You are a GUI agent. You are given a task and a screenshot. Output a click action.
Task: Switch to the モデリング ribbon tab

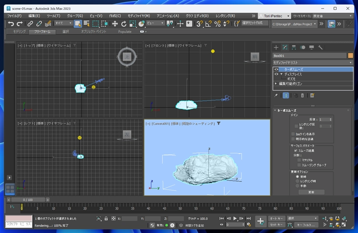[x=19, y=31]
